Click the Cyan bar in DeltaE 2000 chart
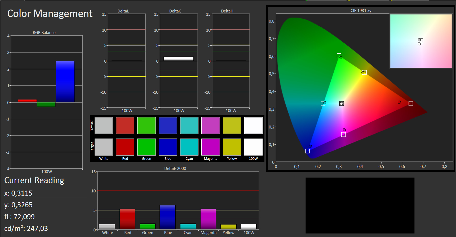The width and height of the screenshot is (456, 237). click(188, 226)
